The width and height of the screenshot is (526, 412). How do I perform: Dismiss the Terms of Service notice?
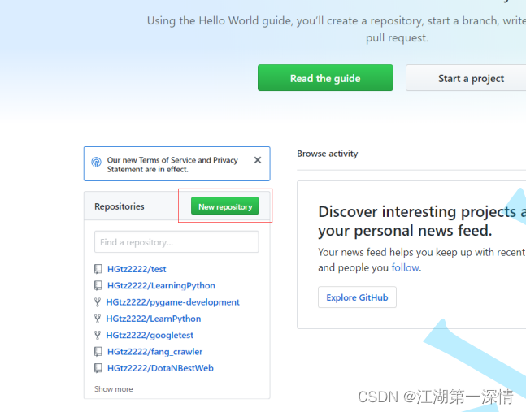click(257, 160)
